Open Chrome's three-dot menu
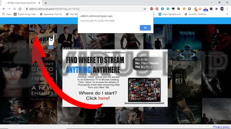 click(x=228, y=9)
